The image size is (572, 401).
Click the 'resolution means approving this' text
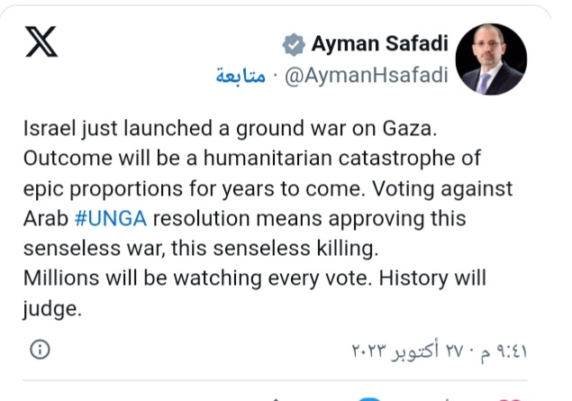pyautogui.click(x=309, y=219)
